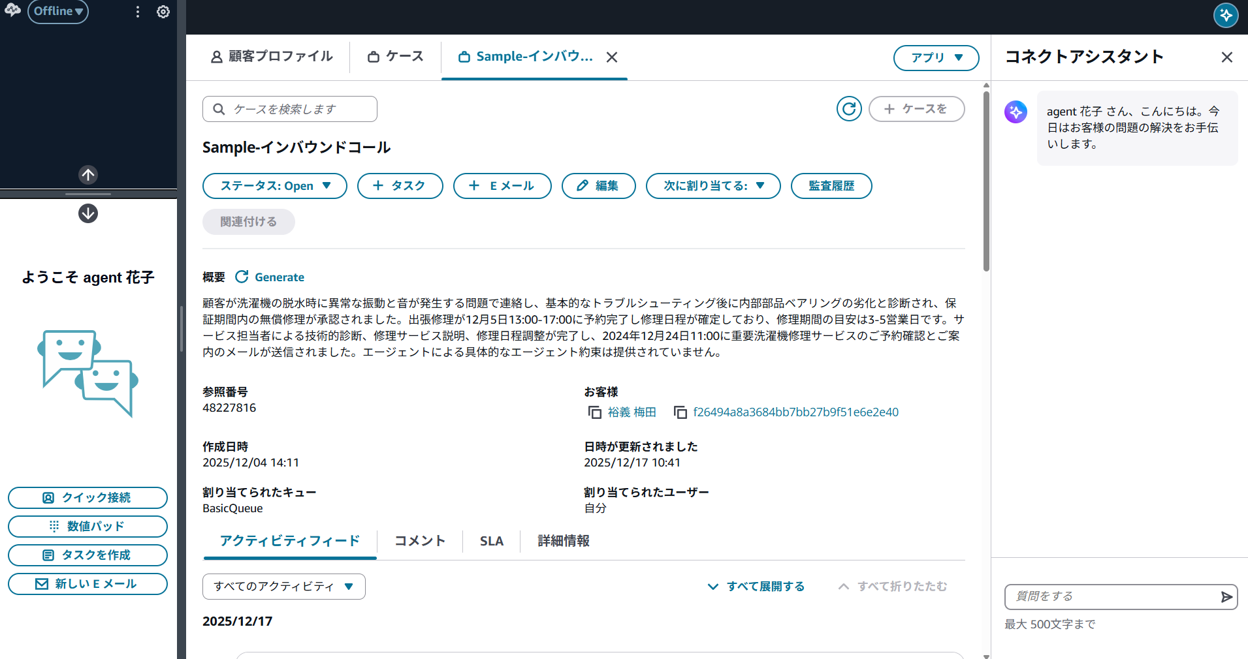Click the created time 2025/12/04 14:11
1248x659 pixels.
[251, 463]
